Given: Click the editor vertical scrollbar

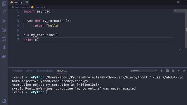Looking at the screenshot, I should pyautogui.click(x=186, y=29).
